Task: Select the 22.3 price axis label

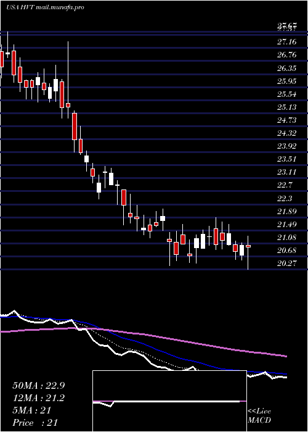Action: coord(285,198)
